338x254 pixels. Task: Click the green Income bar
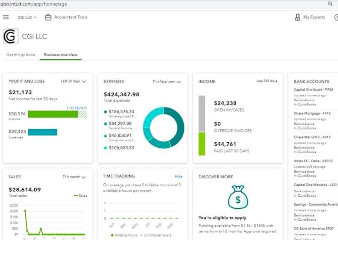pyautogui.click(x=53, y=114)
